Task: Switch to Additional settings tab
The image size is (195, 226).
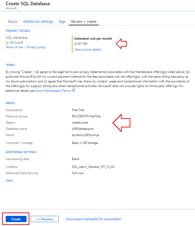Action: 38,21
